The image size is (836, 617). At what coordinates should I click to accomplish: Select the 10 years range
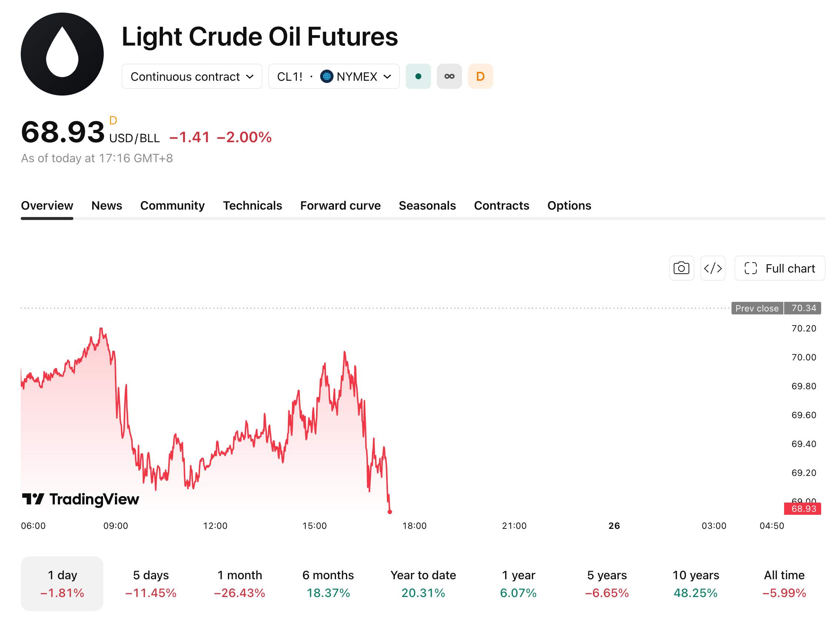[x=697, y=584]
